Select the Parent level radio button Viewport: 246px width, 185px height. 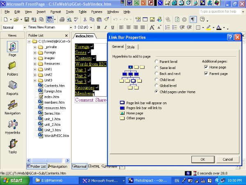pyautogui.click(x=157, y=61)
